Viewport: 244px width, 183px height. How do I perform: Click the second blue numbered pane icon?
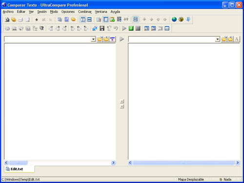(153, 28)
